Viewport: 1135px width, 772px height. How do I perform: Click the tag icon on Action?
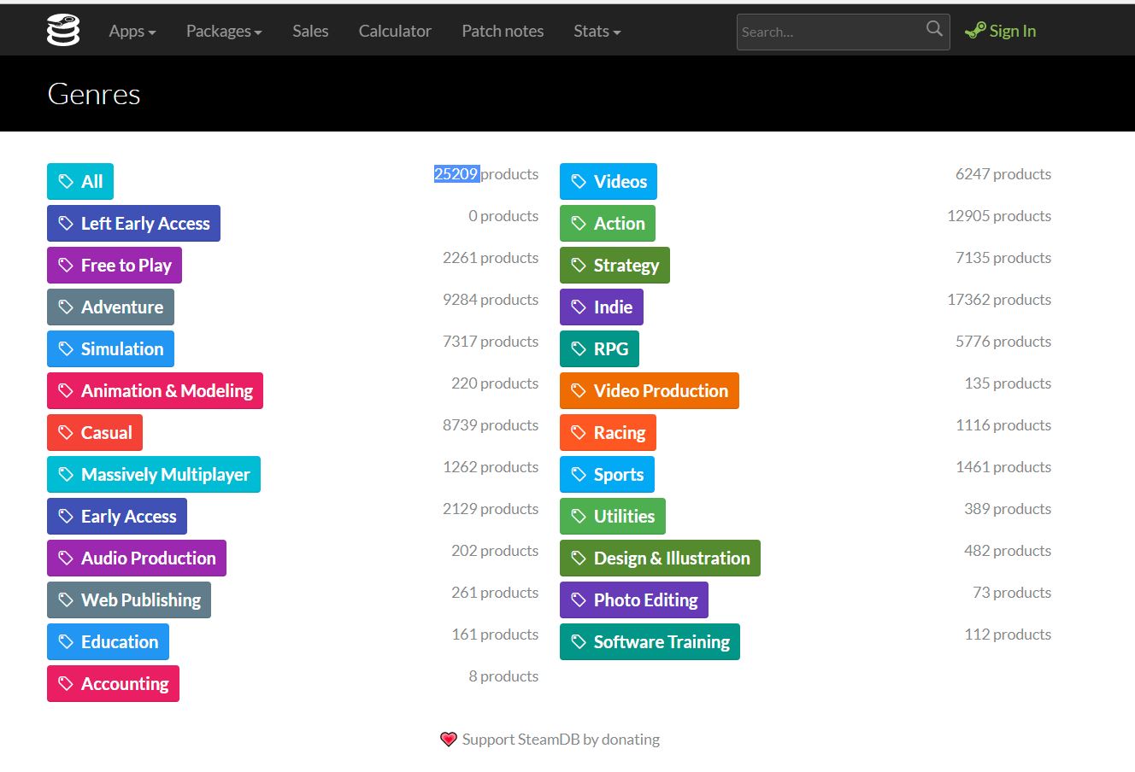tap(579, 223)
